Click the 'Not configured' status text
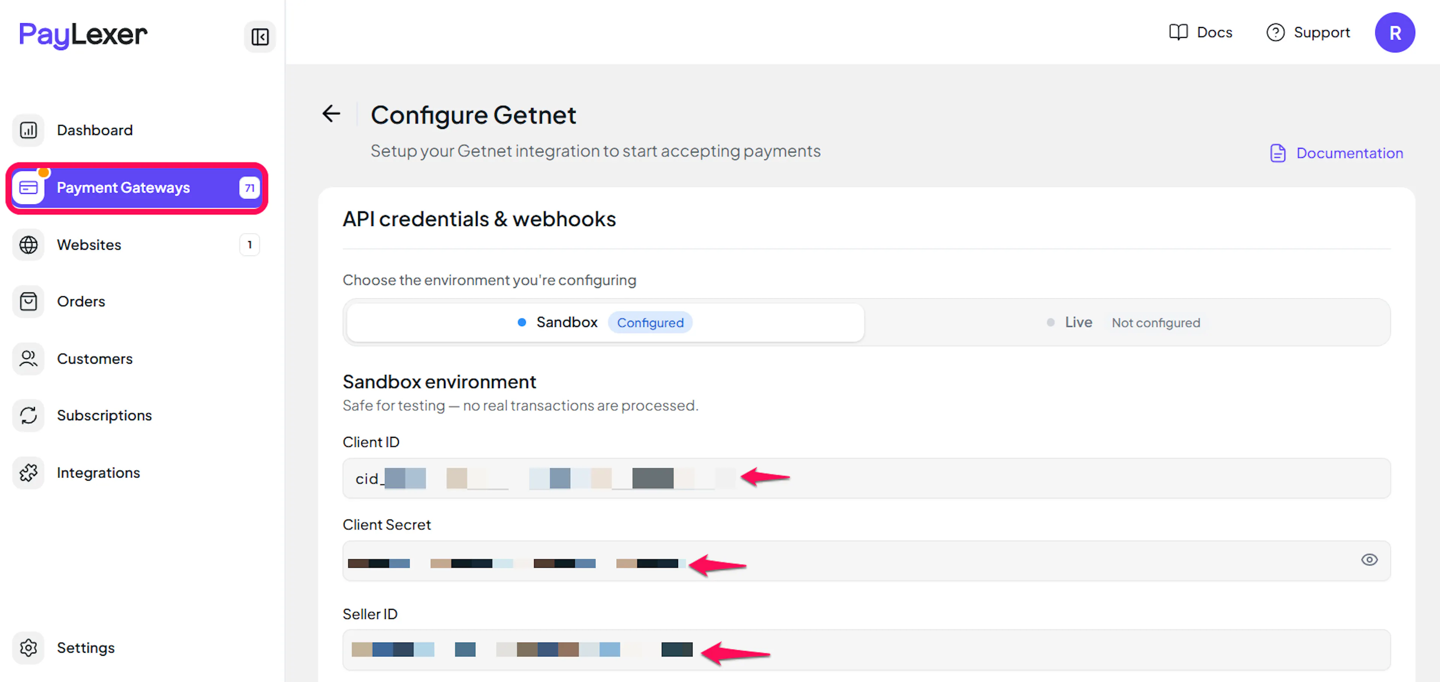This screenshot has height=682, width=1440. (x=1155, y=322)
